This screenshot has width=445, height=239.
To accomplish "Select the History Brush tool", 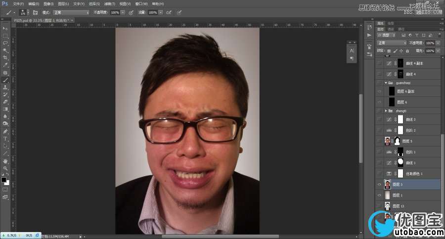I will 5,95.
